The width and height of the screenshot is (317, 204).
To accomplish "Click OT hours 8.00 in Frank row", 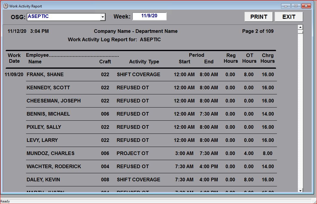I will pos(249,75).
